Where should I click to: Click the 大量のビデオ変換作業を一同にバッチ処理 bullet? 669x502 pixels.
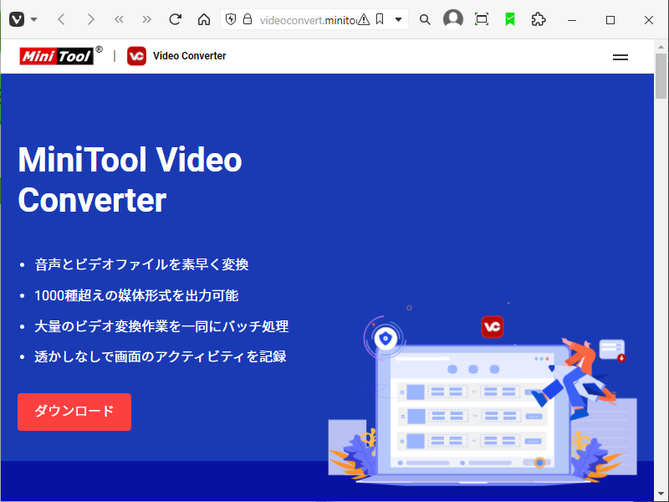161,326
